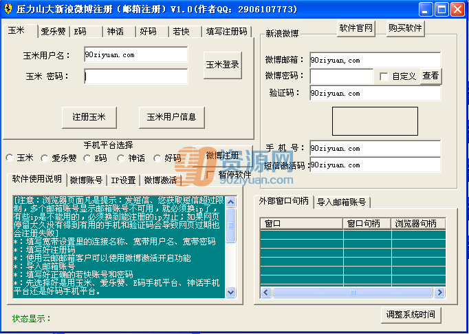Click the 查看 button
The image size is (469, 334).
[x=430, y=76]
